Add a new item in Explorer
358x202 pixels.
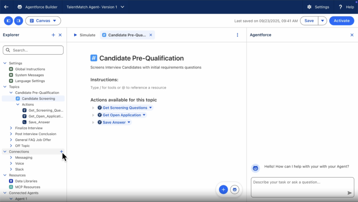(x=53, y=35)
